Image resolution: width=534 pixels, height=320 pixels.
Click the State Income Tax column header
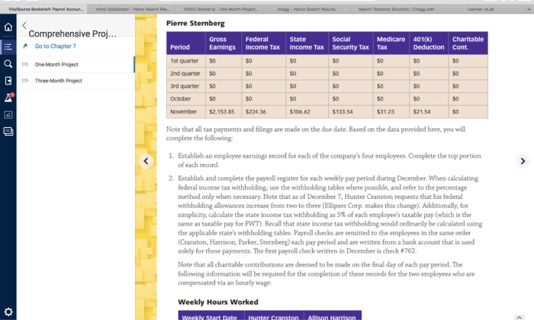click(x=307, y=43)
